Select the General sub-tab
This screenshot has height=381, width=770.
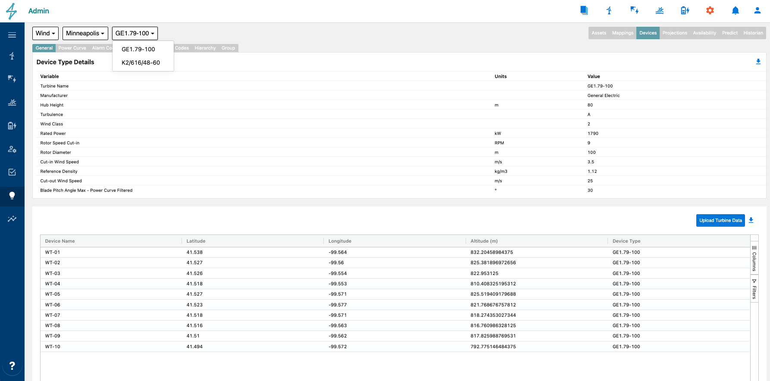click(x=44, y=48)
